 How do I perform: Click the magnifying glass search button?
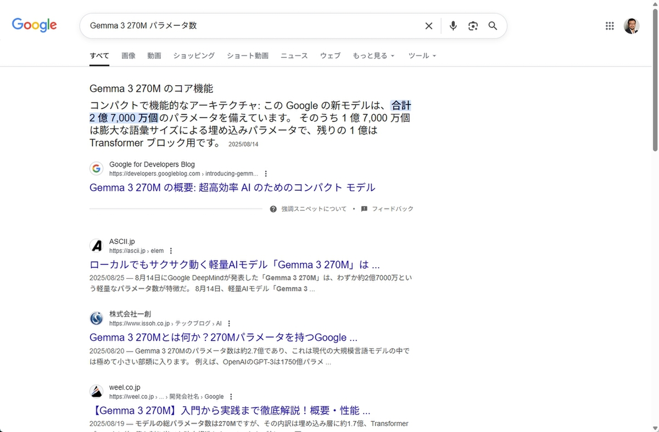pos(493,26)
